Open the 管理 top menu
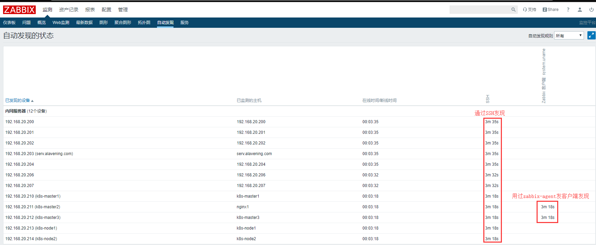 point(123,10)
